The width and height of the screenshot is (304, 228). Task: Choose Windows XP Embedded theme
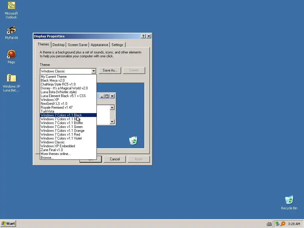[x=68, y=146]
